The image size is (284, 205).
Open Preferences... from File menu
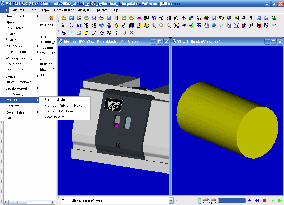(20, 70)
